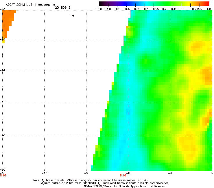Select the -0.25 color scale label
Viewport: 214px width, 188px height.
[155, 9]
